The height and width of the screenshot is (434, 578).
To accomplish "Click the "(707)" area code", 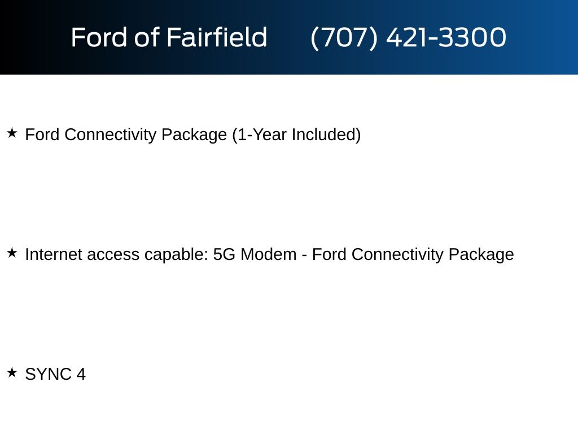I will [344, 37].
